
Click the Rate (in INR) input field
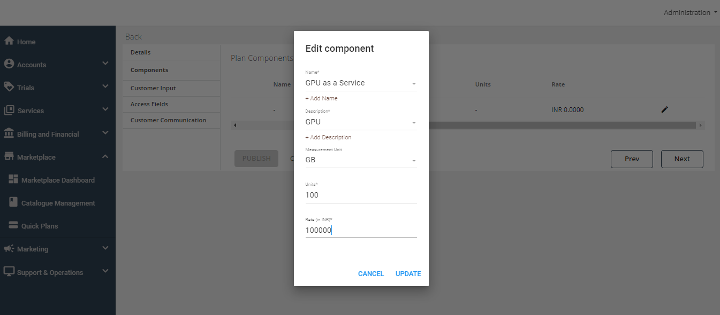[361, 230]
